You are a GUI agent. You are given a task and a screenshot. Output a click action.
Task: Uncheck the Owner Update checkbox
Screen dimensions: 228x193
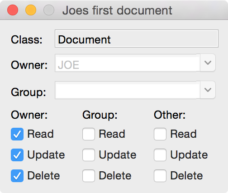17,155
